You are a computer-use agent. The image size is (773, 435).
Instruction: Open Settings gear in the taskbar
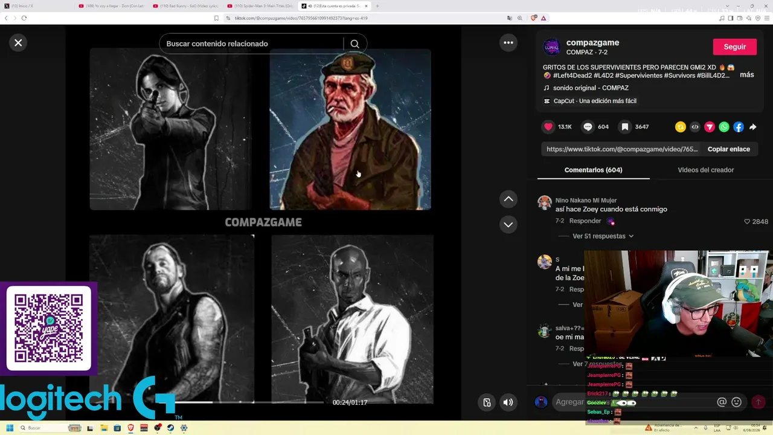point(184,428)
